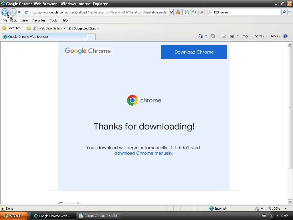Click the Google Chrome logo on page
The width and height of the screenshot is (293, 220).
88,51
